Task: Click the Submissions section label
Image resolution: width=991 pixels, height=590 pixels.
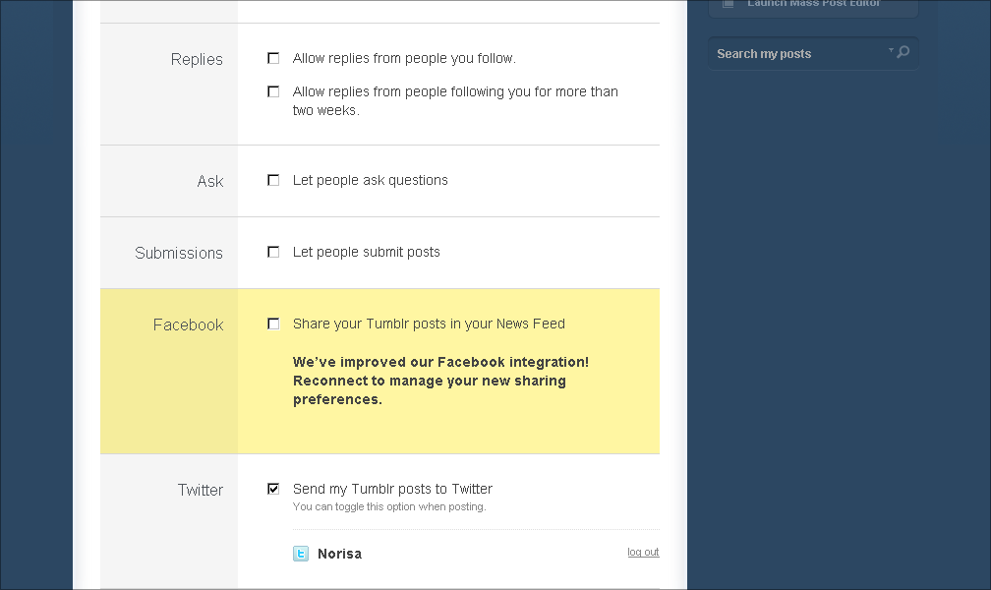Action: tap(179, 253)
